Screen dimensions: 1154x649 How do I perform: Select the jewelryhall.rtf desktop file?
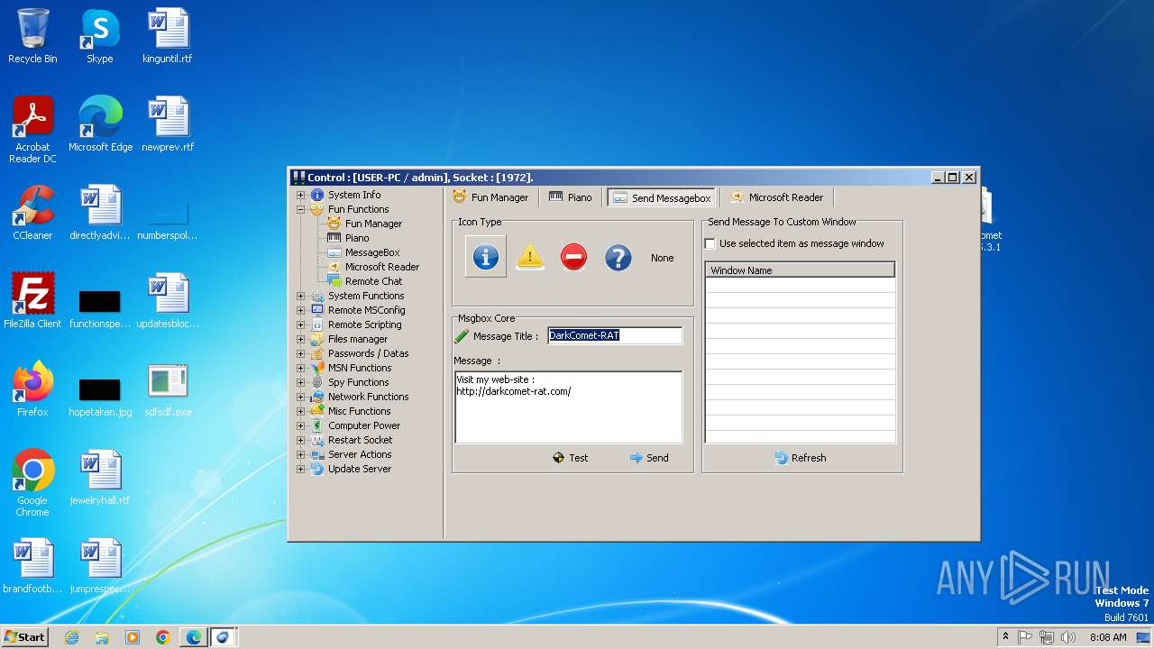(100, 478)
